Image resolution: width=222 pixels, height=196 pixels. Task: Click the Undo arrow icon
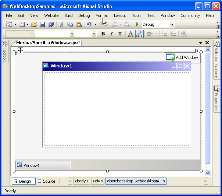[x=89, y=24]
